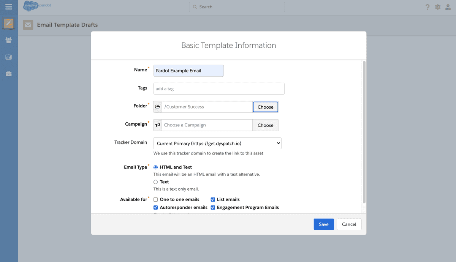Click the Salesforce Pardot logo

36,6
